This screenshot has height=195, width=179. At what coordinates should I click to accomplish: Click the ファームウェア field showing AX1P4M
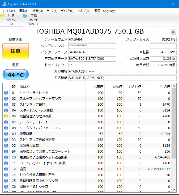[92, 39]
